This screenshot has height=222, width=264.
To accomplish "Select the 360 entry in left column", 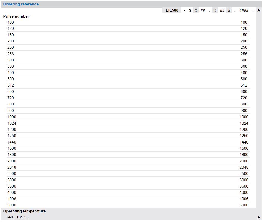I will point(11,66).
